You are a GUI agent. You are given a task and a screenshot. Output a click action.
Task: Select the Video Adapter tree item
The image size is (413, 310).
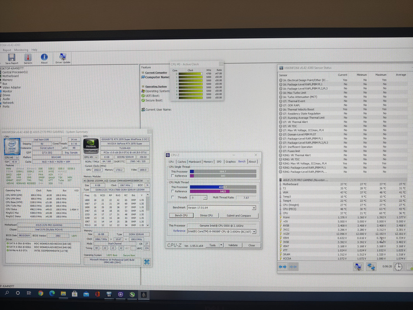[x=12, y=88]
